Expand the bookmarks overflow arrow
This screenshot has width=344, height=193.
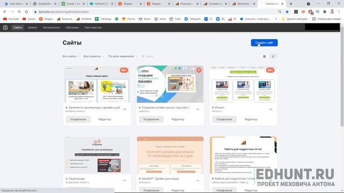coord(276,19)
